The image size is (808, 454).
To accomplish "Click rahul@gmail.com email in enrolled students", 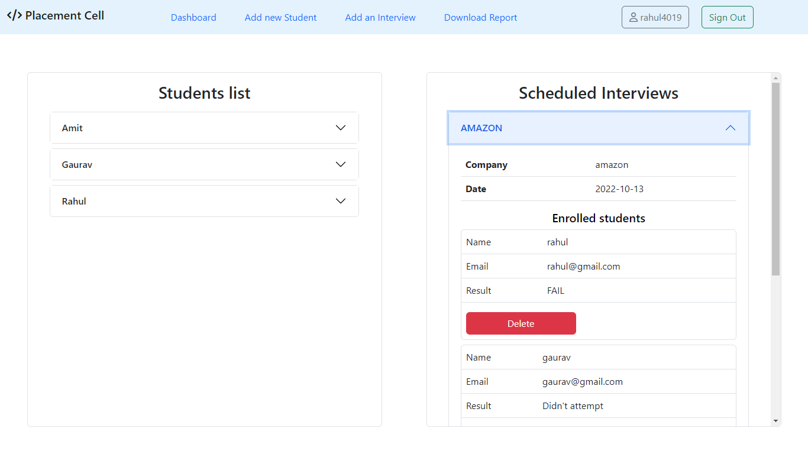I will 583,266.
